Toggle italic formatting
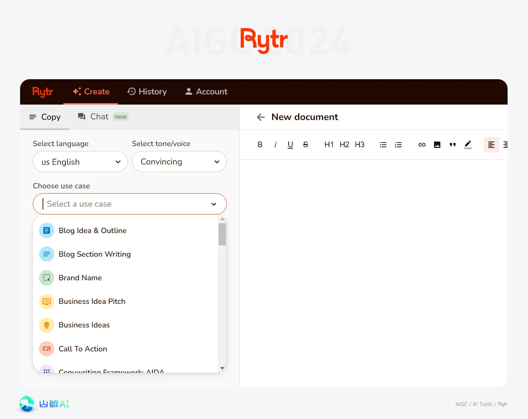This screenshot has width=528, height=419. tap(275, 145)
